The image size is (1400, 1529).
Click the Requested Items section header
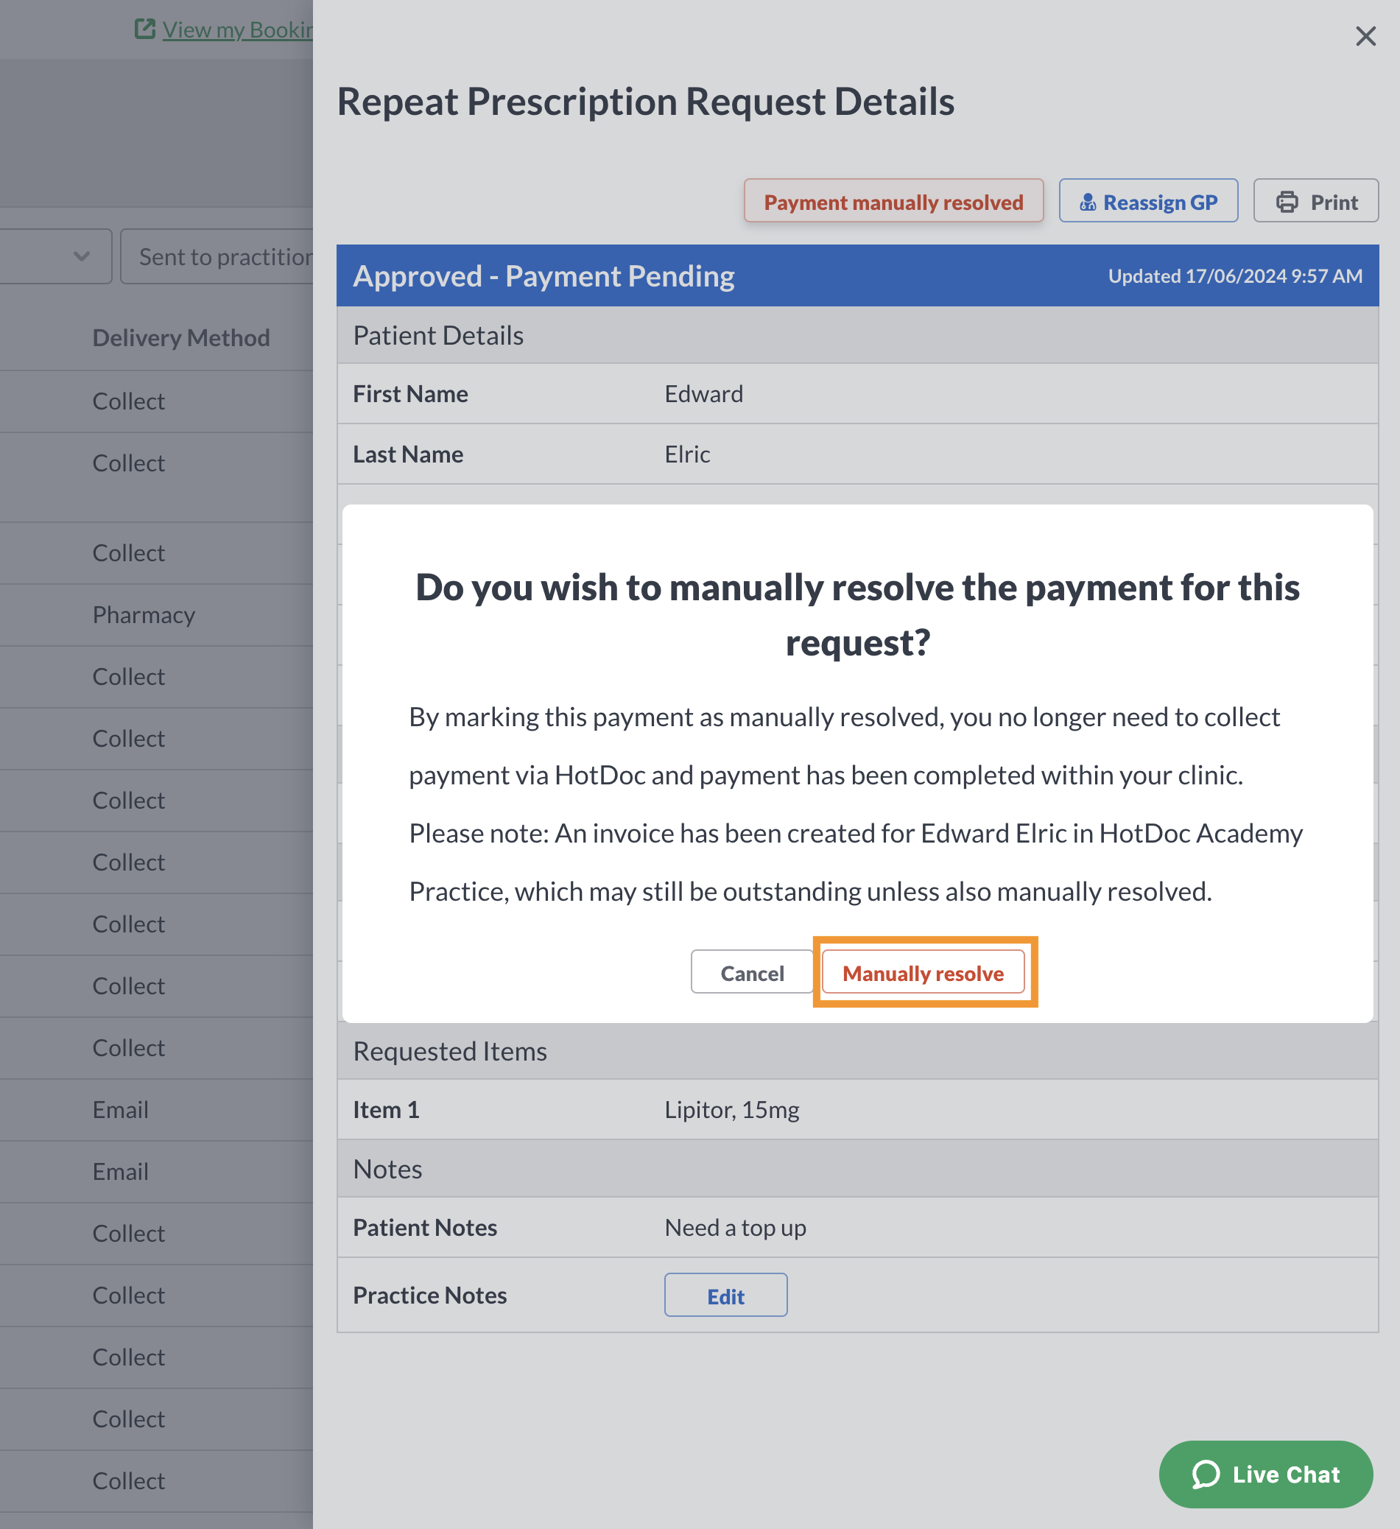(858, 1051)
